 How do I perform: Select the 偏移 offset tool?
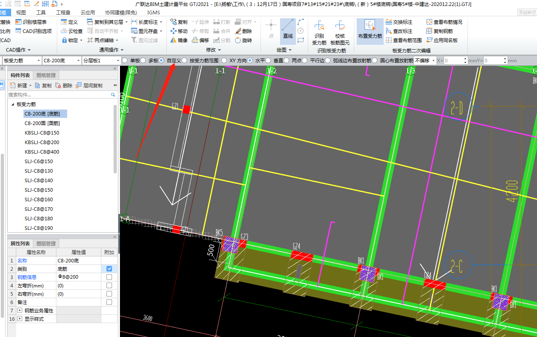point(201,40)
